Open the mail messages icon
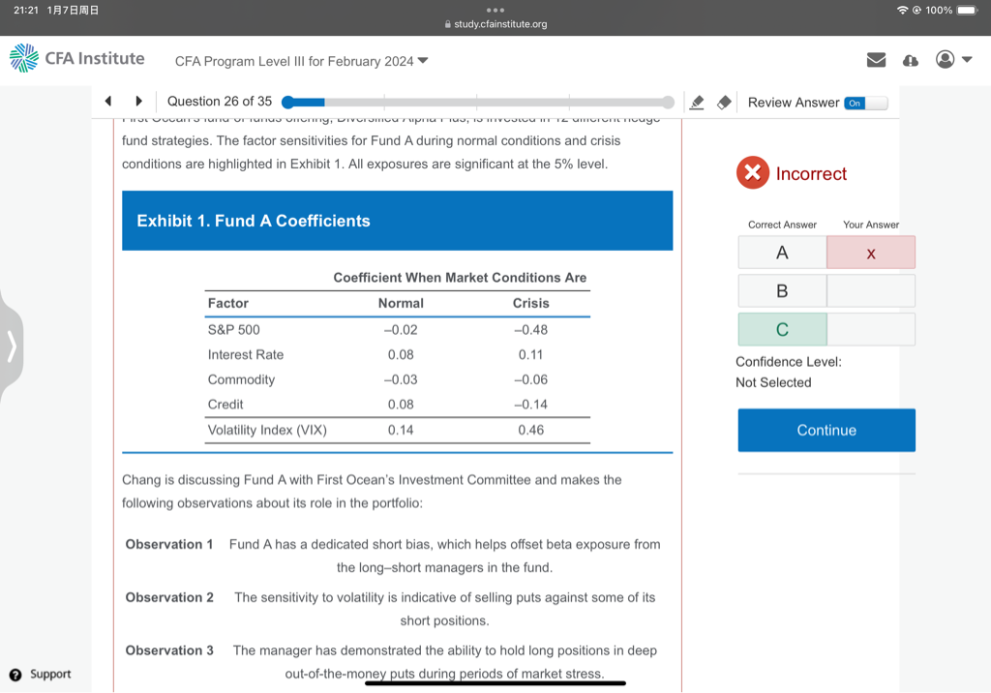Image resolution: width=991 pixels, height=693 pixels. [x=876, y=60]
